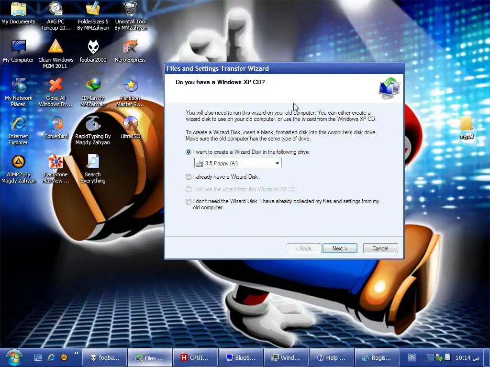The image size is (490, 367).
Task: Select My Computer desktop icon
Action: point(18,51)
